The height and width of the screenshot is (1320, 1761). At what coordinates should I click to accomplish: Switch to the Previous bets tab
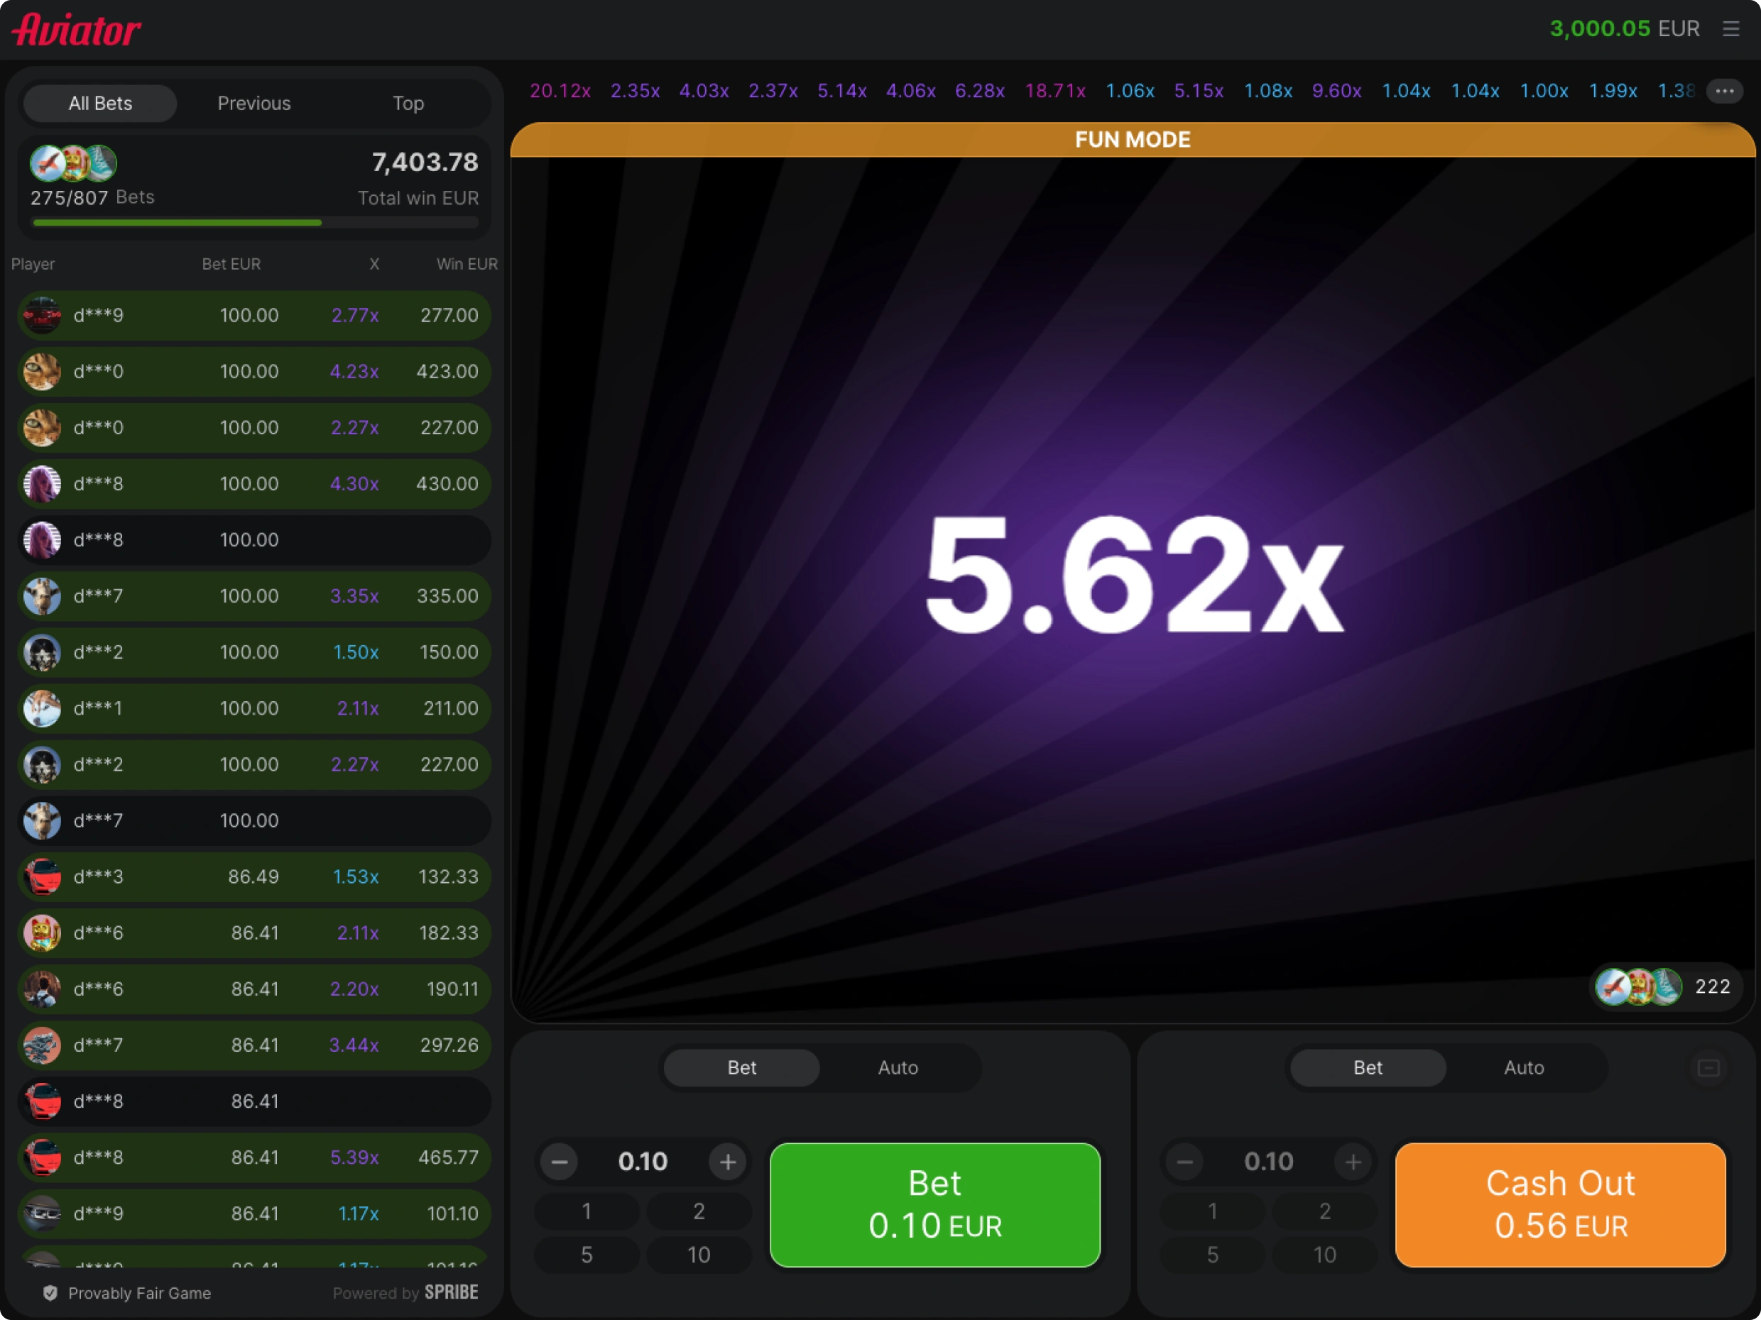coord(254,104)
